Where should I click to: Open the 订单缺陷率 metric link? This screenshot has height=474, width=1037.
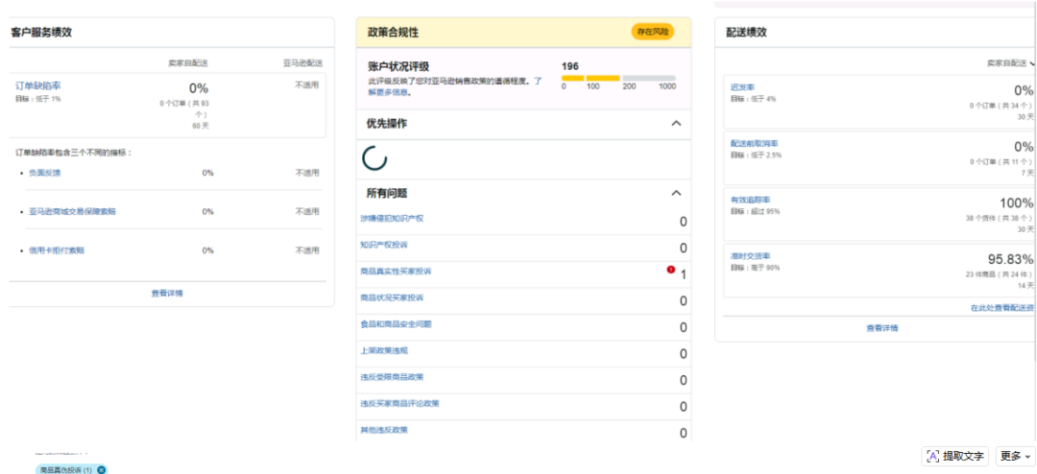[x=37, y=86]
